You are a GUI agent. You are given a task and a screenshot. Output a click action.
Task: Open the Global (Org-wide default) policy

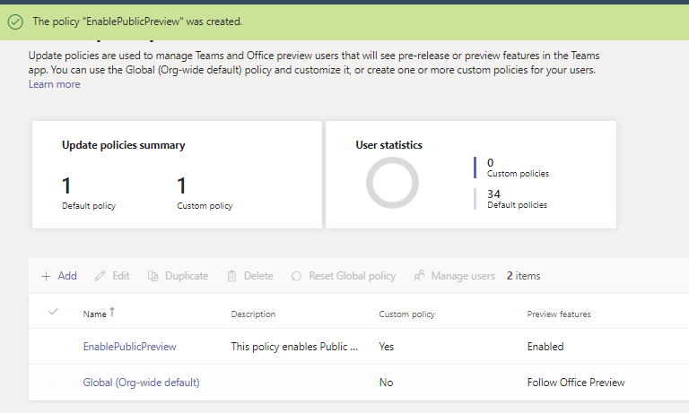click(x=141, y=383)
